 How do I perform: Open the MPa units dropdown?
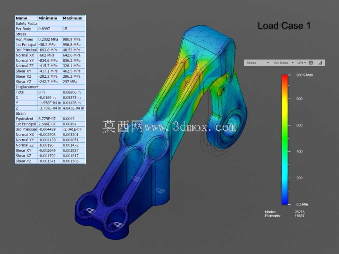[x=301, y=63]
